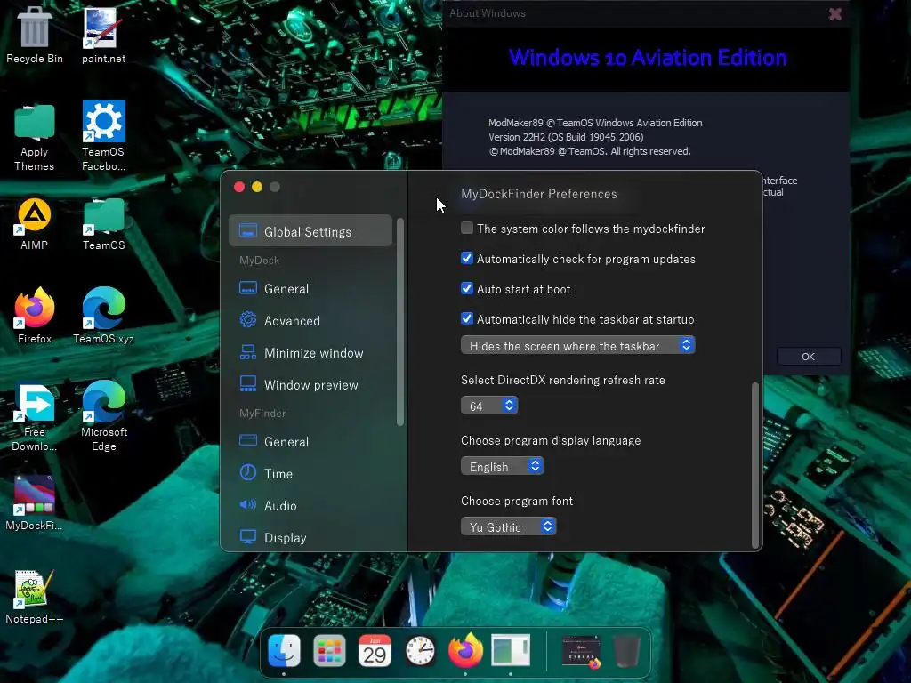
Task: Click Finder icon in dock
Action: [x=284, y=650]
